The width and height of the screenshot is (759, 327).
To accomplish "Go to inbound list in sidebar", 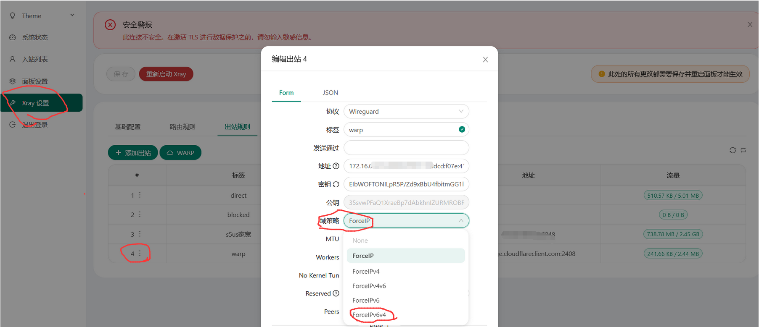I will 35,59.
